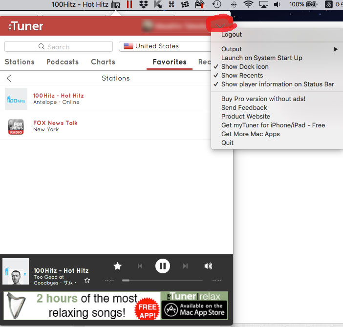The height and width of the screenshot is (327, 343).
Task: Pause playback in the player bar
Action: coord(163,266)
